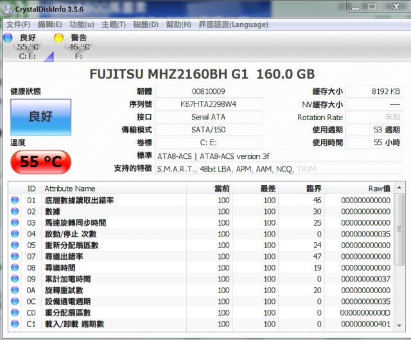This screenshot has height=340, width=411.
Task: Click the supported features field with S.M.A.R.T.
Action: click(x=279, y=169)
